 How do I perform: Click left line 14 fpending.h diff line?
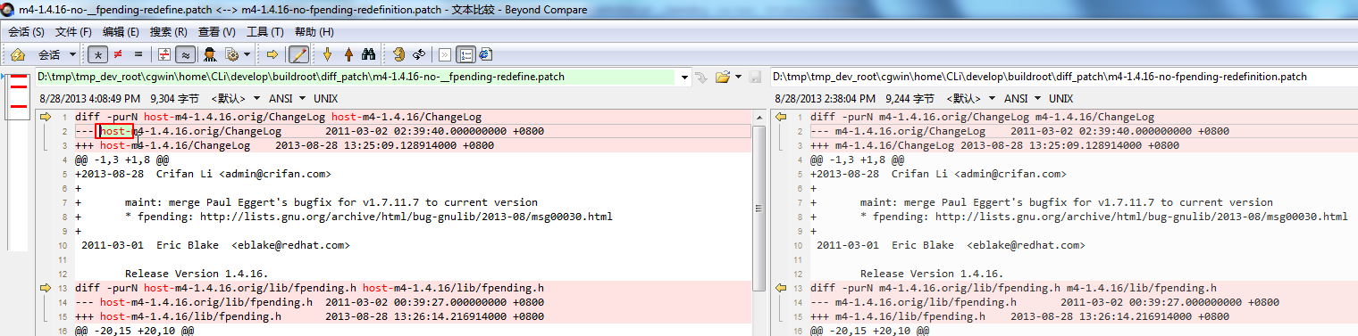tap(309, 302)
